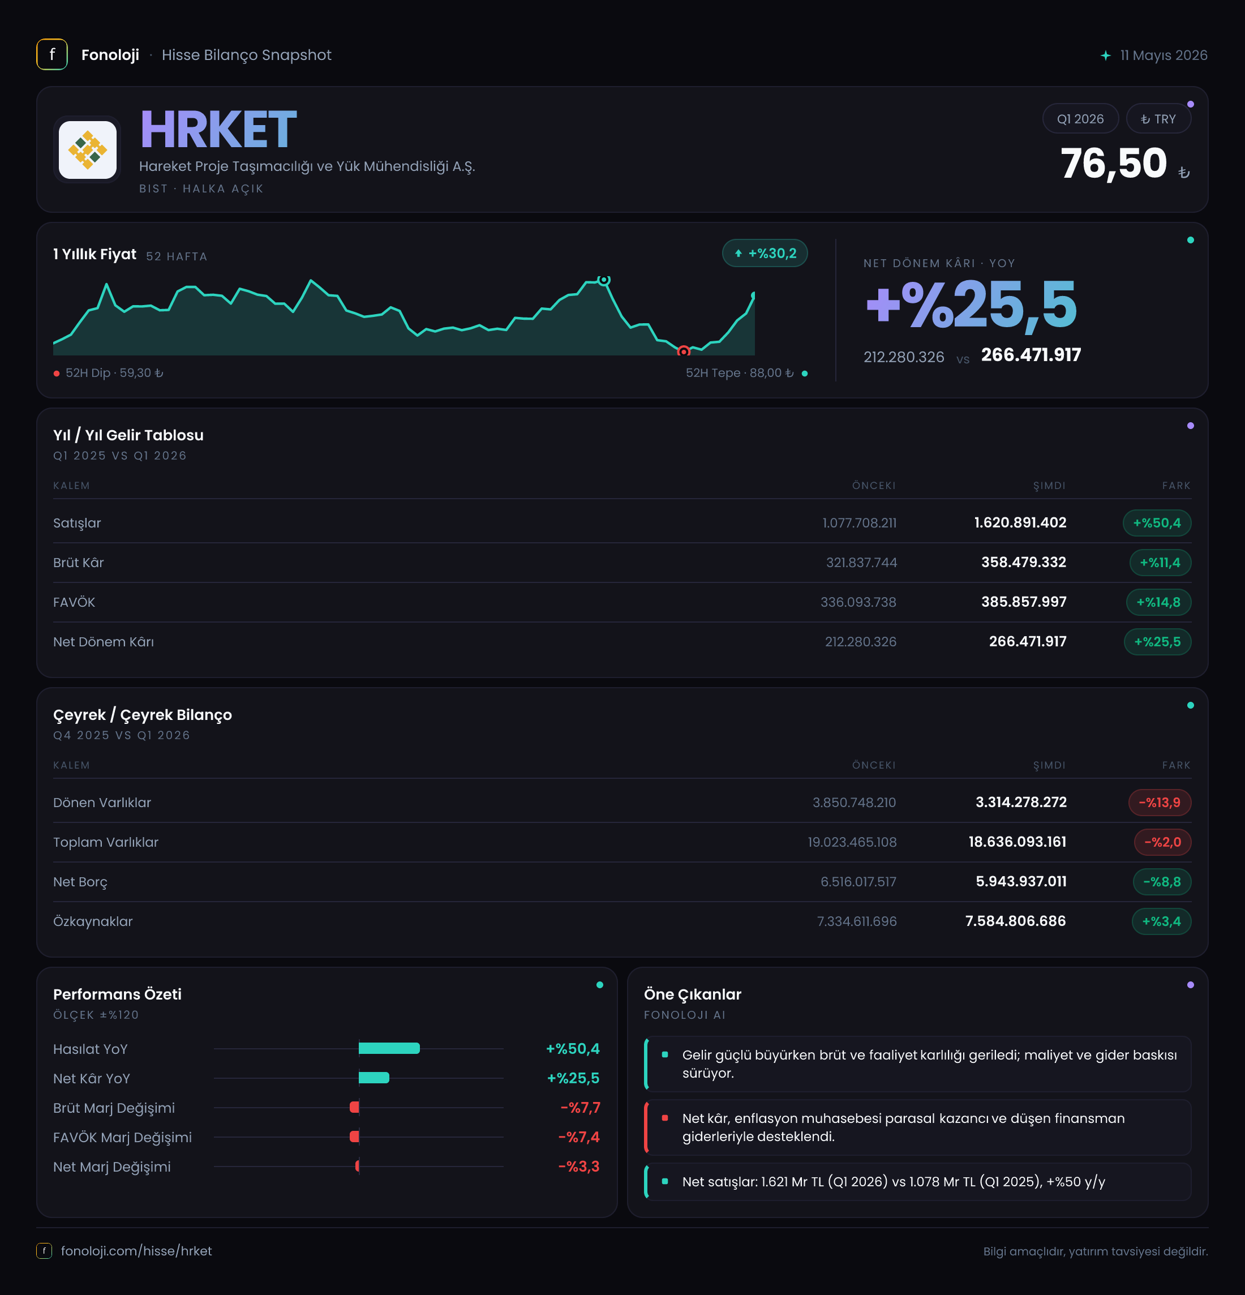Click the -%2,0 badge in Toplam Varlıklar row
Screen dimensions: 1245x1295
click(x=1163, y=842)
